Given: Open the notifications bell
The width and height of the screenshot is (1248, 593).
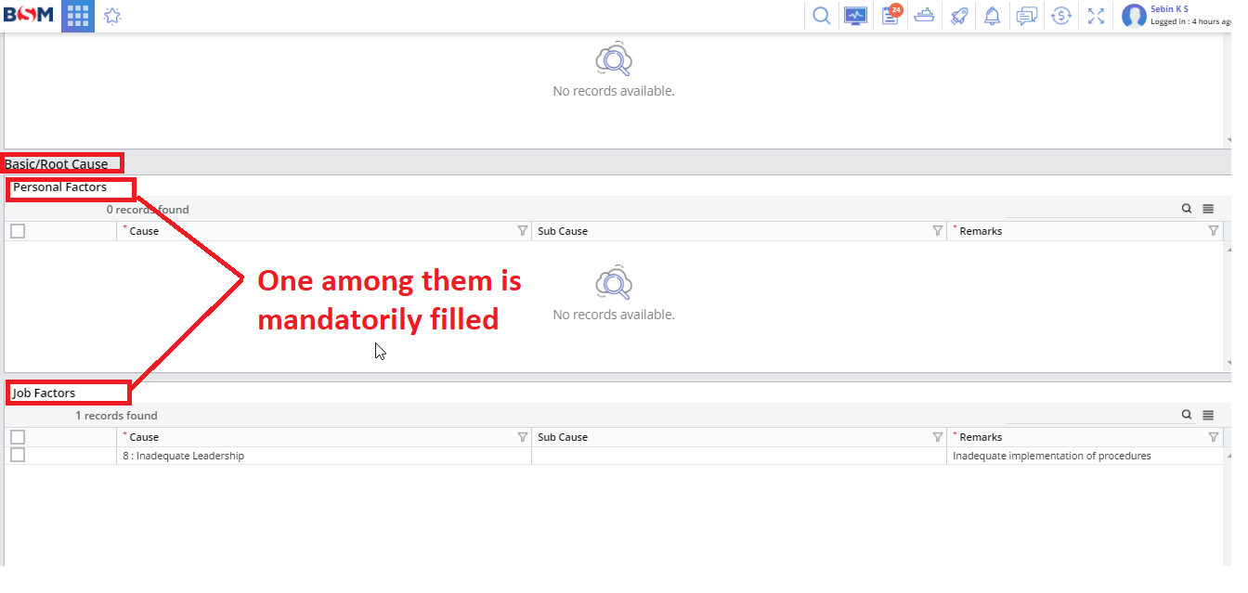Looking at the screenshot, I should click(993, 16).
